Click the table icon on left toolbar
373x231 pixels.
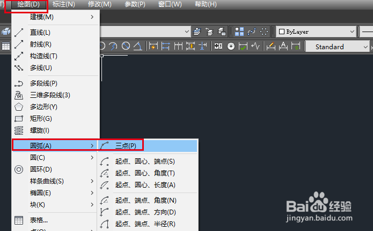6,46
